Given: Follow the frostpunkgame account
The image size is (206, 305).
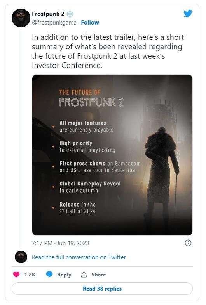Looking at the screenshot, I should tap(90, 23).
